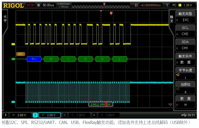Click the 水平 horizontal panel label
The width and height of the screenshot is (199, 128).
5,19
